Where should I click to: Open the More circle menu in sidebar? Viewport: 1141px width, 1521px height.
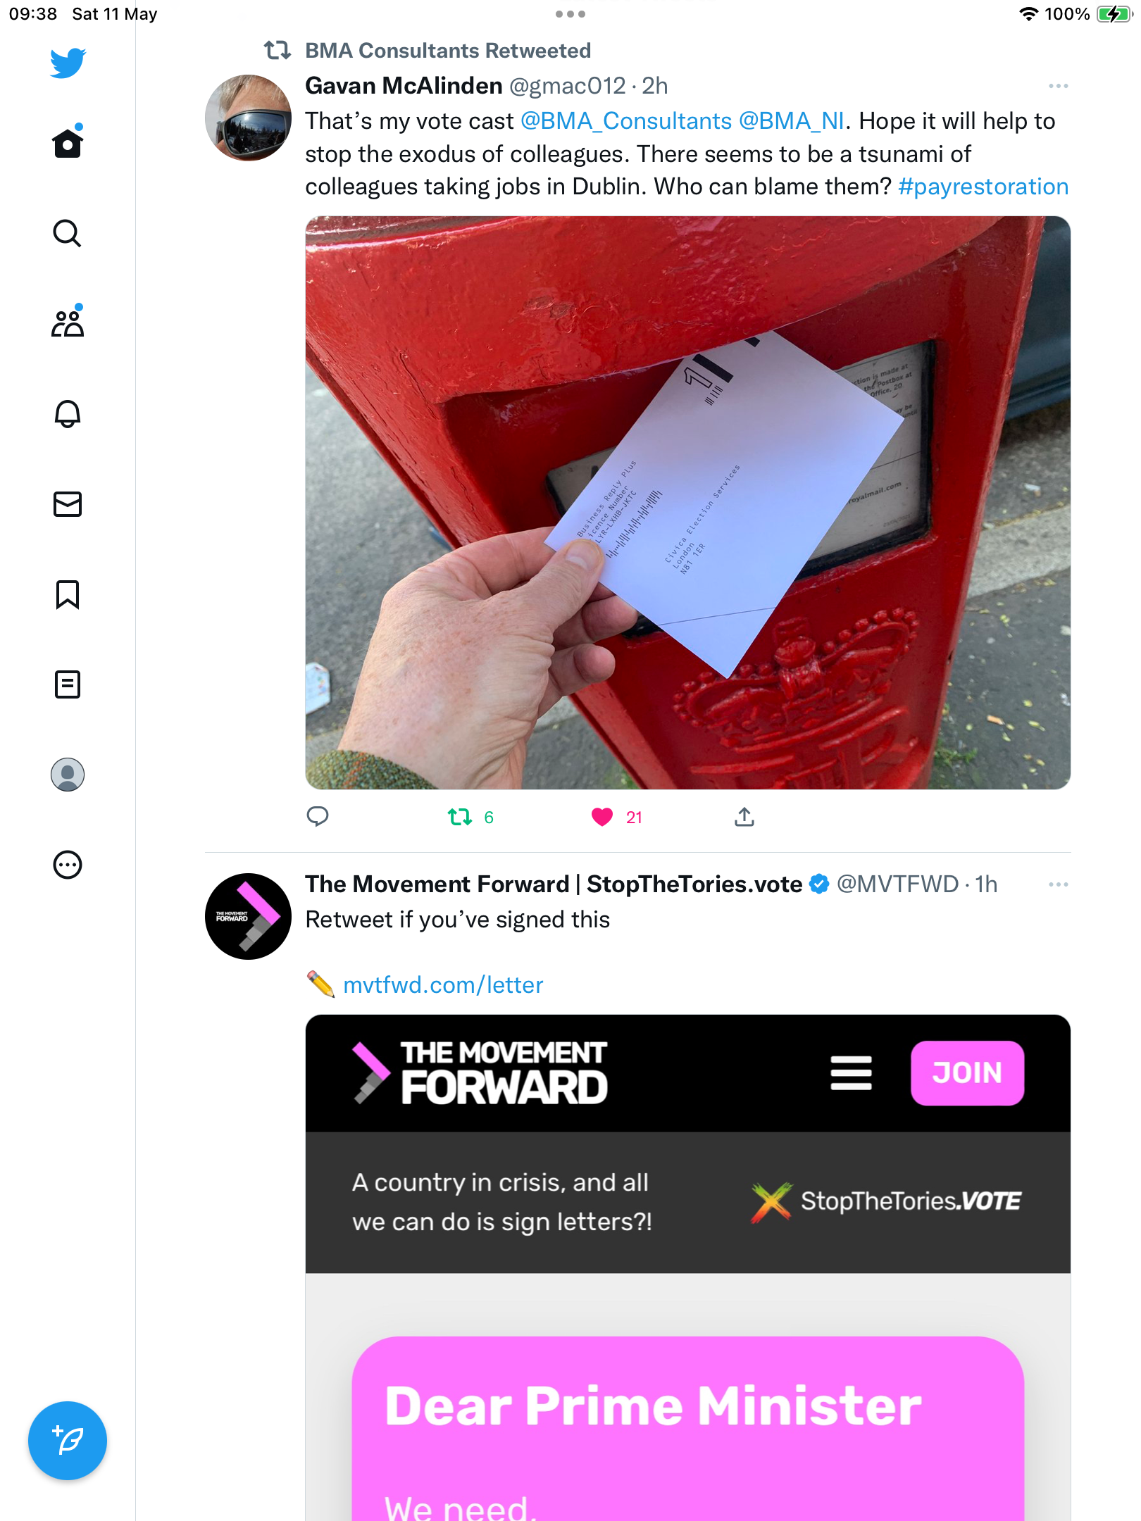[68, 865]
